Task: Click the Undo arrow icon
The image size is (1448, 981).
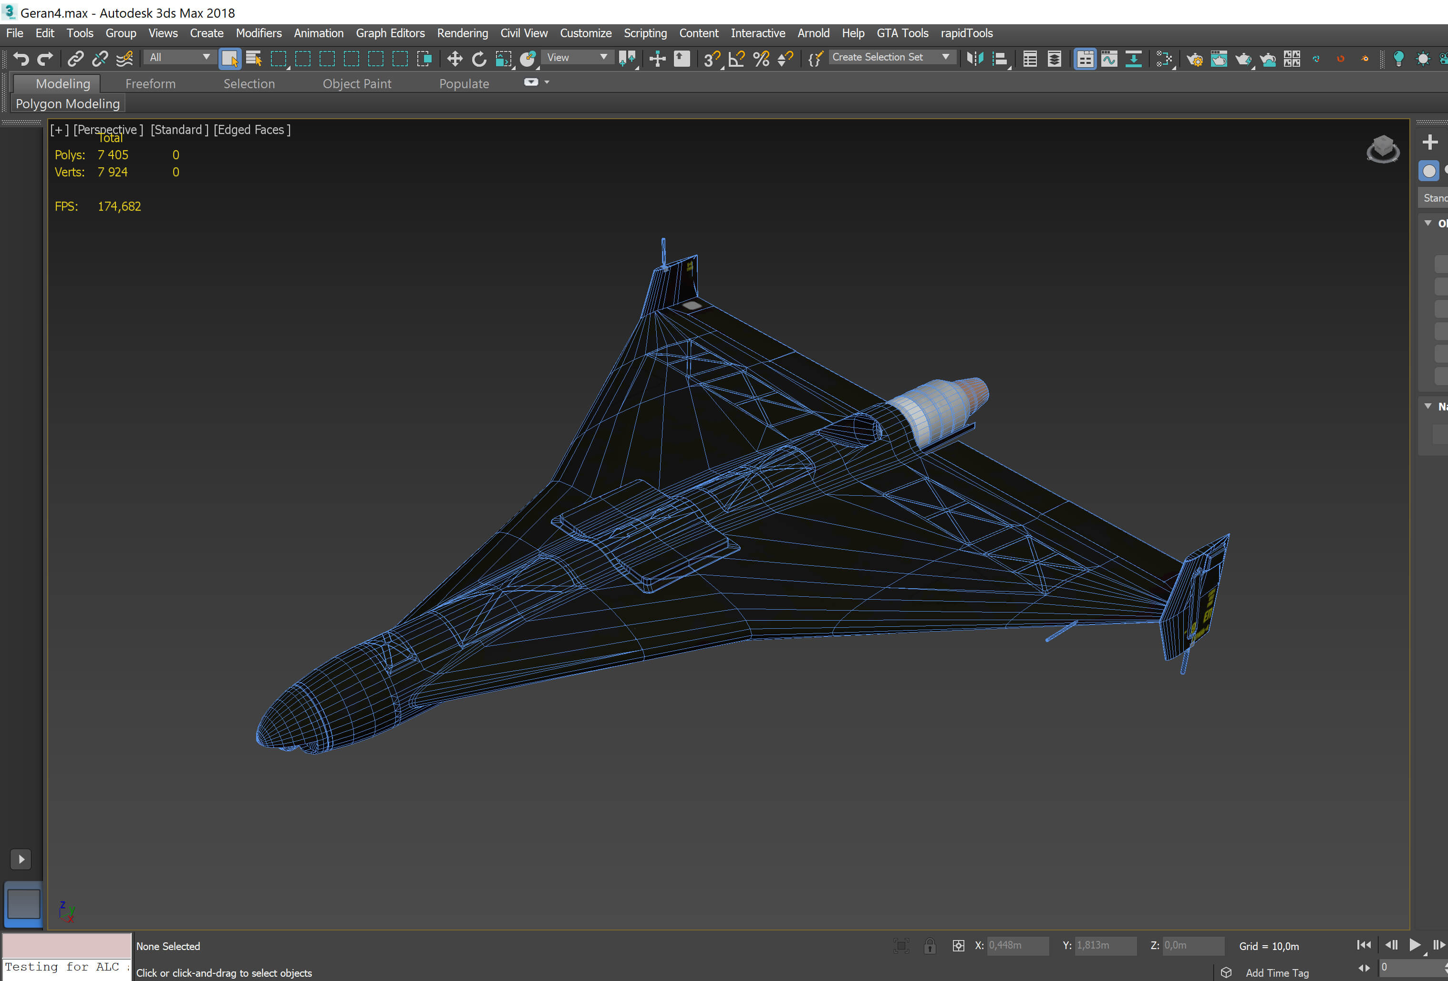Action: 21,59
